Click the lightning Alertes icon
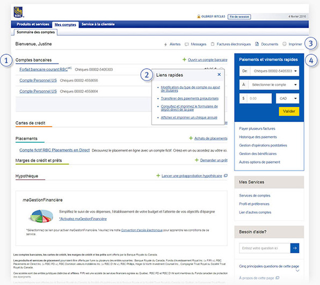The image size is (320, 285). (165, 44)
